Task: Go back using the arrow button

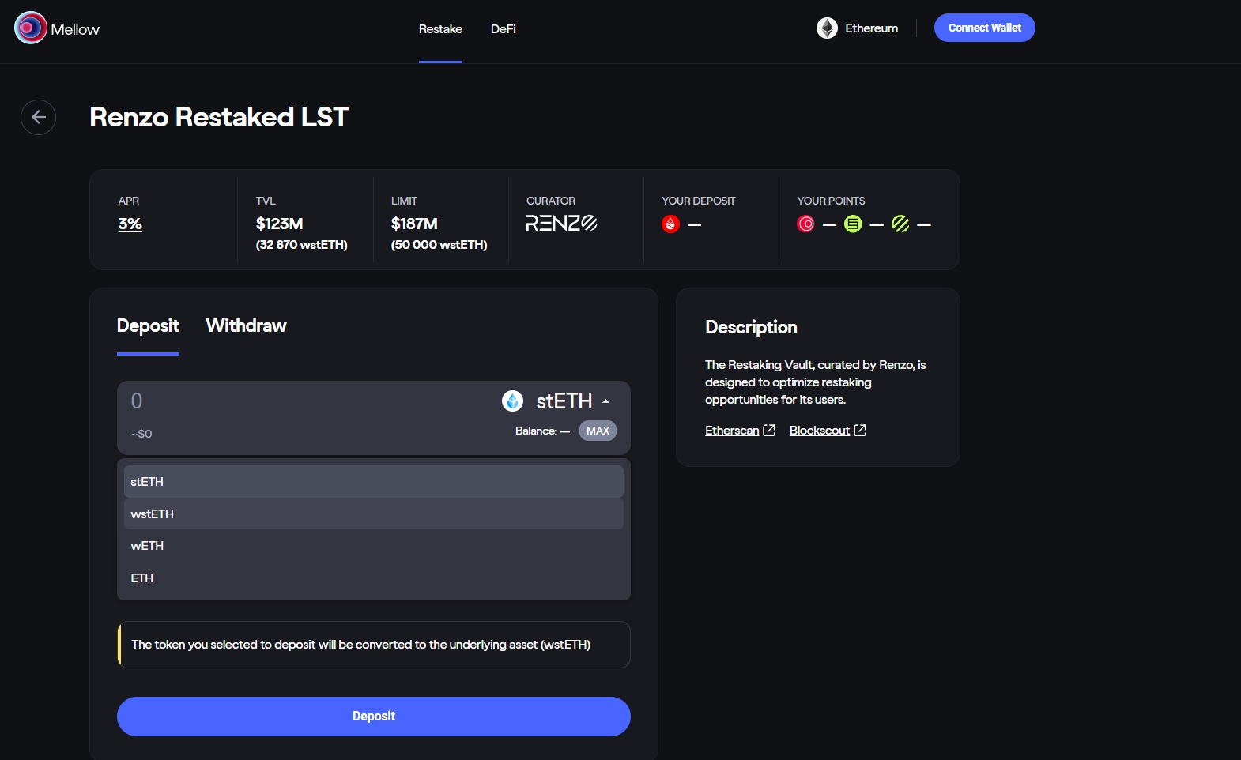Action: 38,117
